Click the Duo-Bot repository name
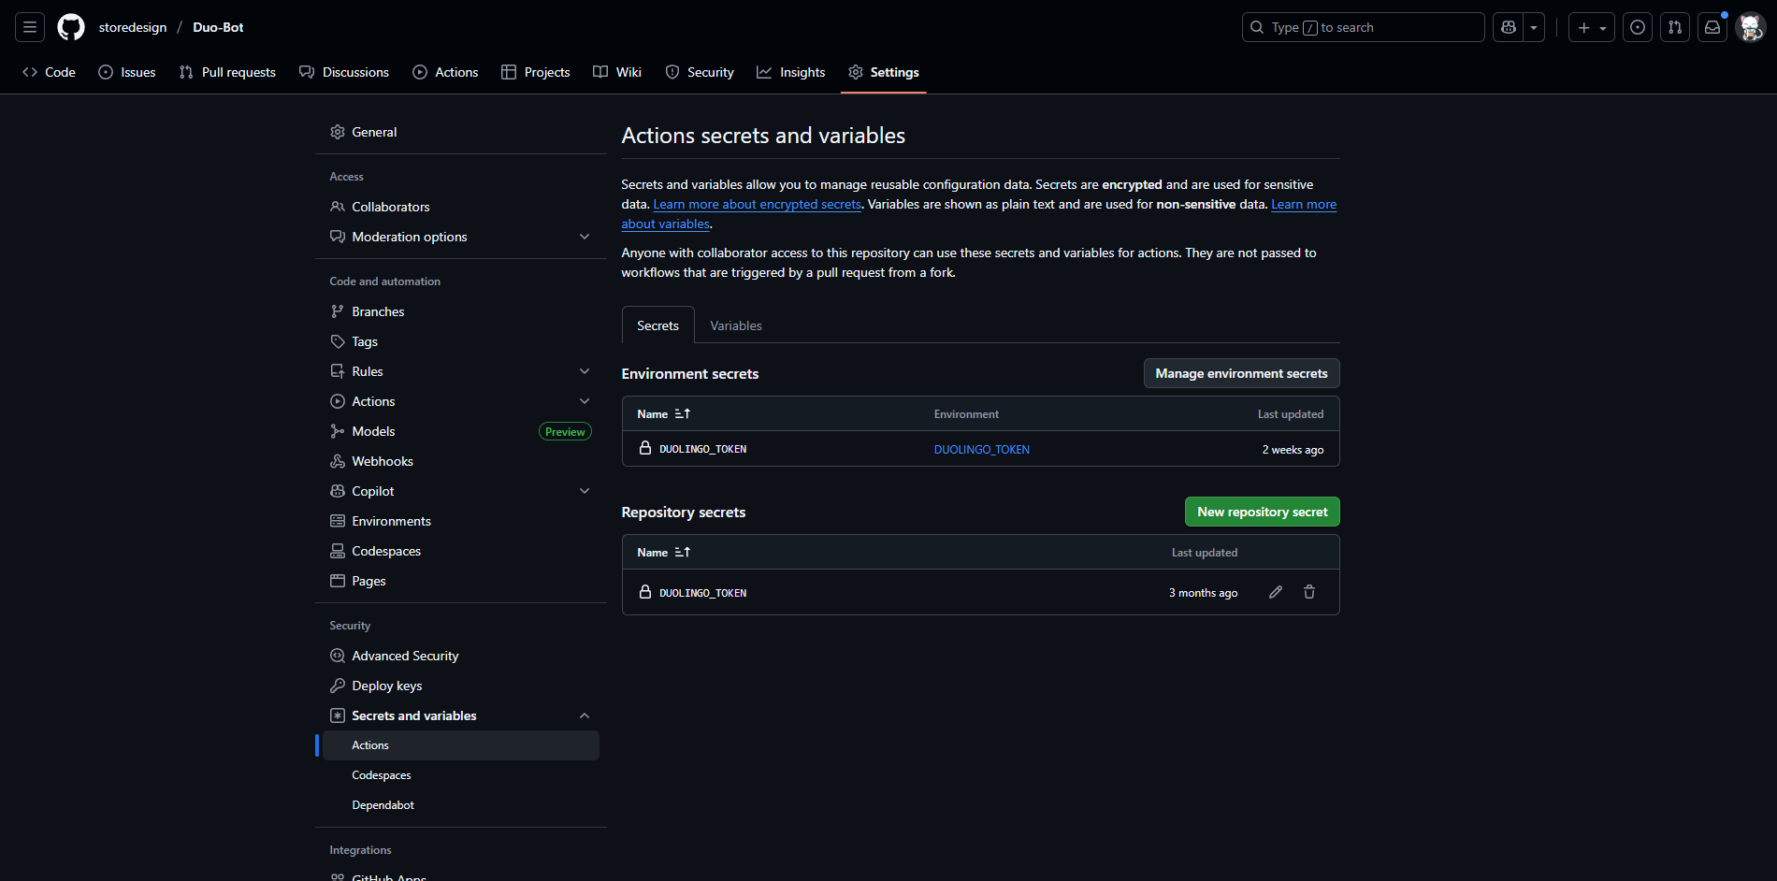This screenshot has height=881, width=1777. pyautogui.click(x=218, y=27)
